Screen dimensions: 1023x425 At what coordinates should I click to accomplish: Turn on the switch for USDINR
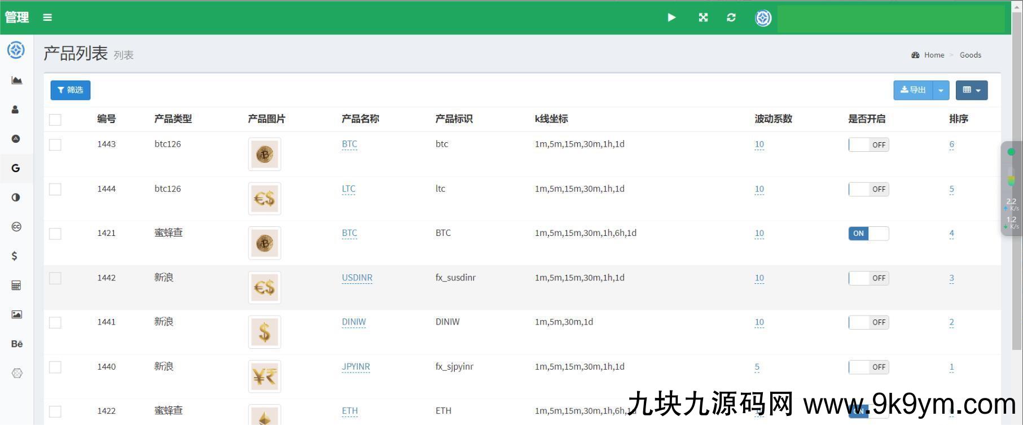tap(868, 278)
